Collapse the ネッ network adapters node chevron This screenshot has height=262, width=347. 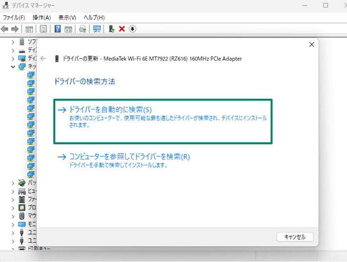pos(13,66)
